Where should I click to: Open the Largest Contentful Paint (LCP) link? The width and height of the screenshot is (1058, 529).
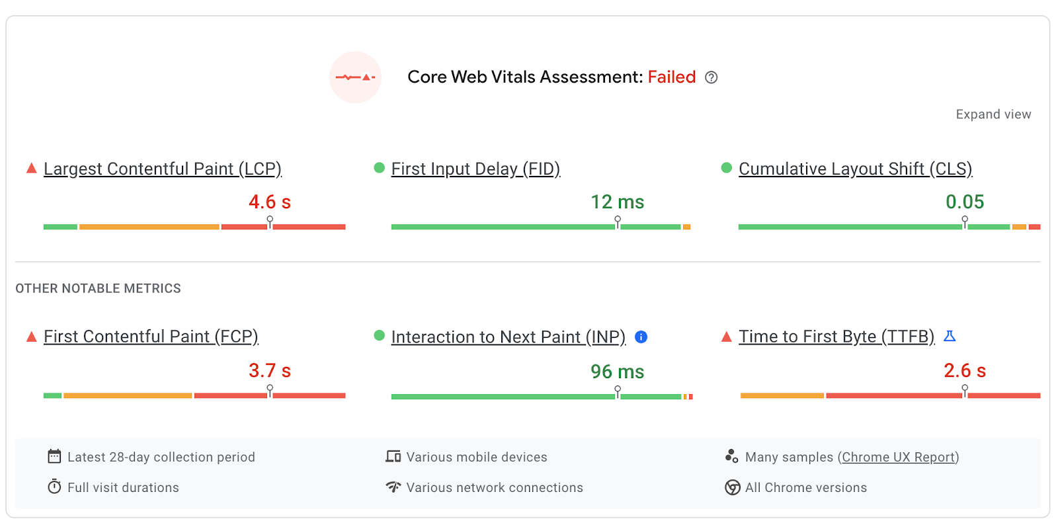click(x=163, y=169)
